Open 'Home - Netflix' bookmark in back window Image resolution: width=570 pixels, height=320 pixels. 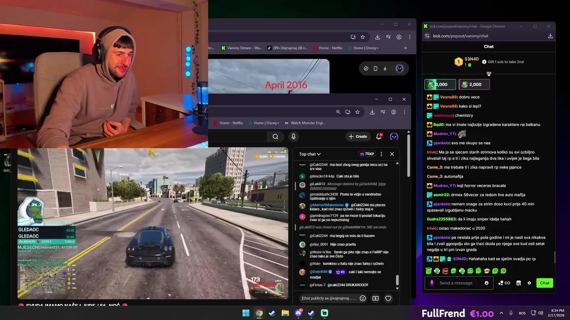click(x=328, y=48)
